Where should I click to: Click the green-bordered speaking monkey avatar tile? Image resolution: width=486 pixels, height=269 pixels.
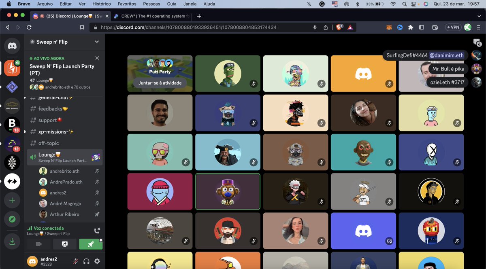pyautogui.click(x=228, y=191)
